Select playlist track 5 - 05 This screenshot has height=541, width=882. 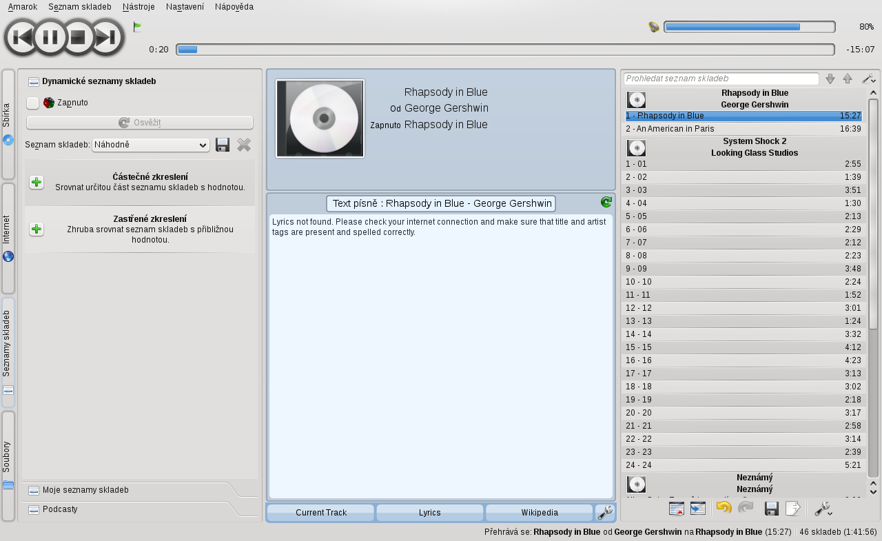click(x=743, y=216)
